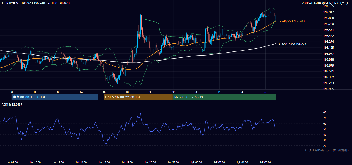Click the RSI 20 level label

click(325, 146)
